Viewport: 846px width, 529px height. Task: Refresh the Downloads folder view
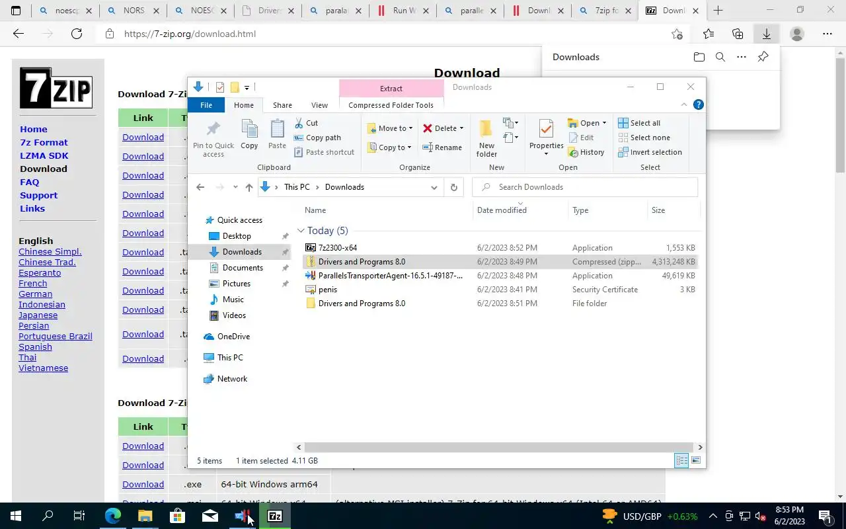(453, 187)
